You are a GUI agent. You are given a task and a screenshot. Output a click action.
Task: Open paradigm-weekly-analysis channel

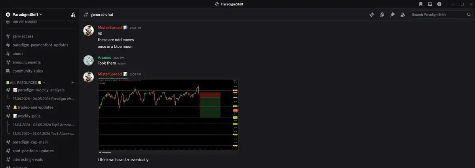pos(40,90)
